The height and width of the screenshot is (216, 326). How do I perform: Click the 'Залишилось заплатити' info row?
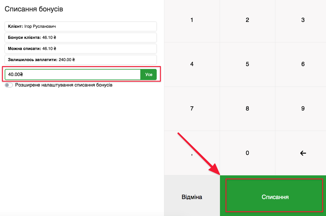81,60
